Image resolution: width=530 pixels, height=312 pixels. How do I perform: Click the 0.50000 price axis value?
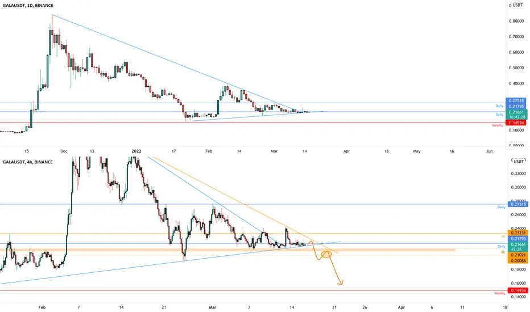click(516, 68)
